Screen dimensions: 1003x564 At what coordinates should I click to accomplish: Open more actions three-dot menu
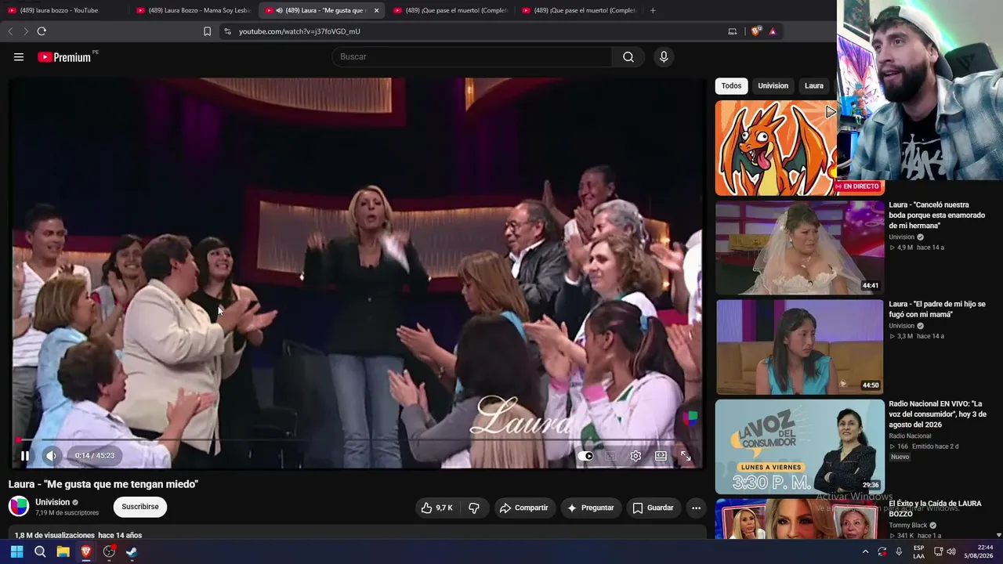pos(696,508)
